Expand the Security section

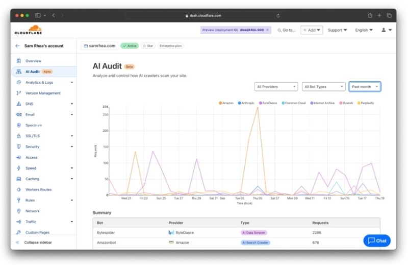click(72, 147)
